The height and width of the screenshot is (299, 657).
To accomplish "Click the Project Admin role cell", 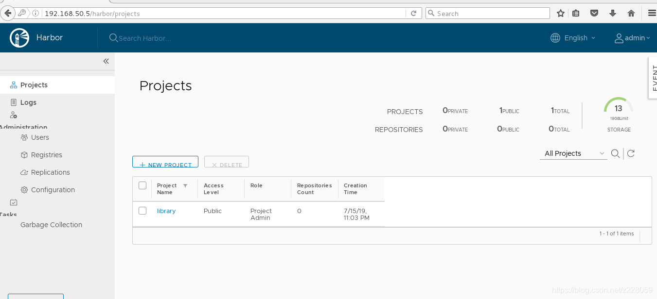I will [x=261, y=214].
